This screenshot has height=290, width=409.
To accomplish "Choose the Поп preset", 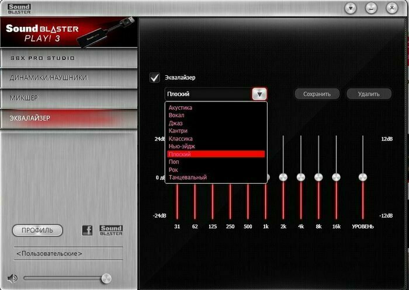I will point(174,162).
